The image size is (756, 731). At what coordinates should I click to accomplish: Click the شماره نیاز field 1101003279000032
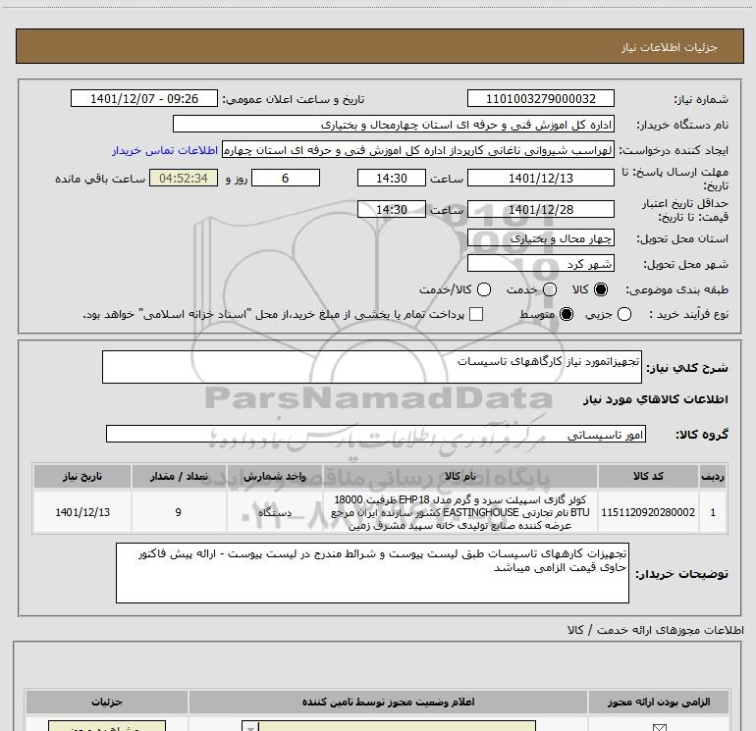(x=540, y=98)
